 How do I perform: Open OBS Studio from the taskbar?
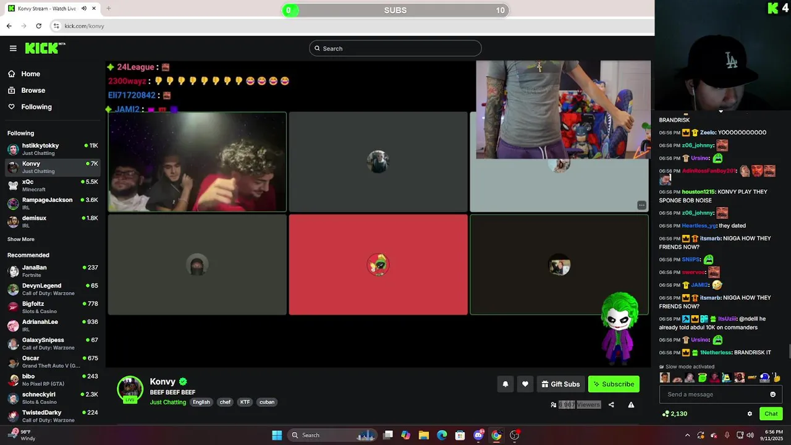(515, 435)
